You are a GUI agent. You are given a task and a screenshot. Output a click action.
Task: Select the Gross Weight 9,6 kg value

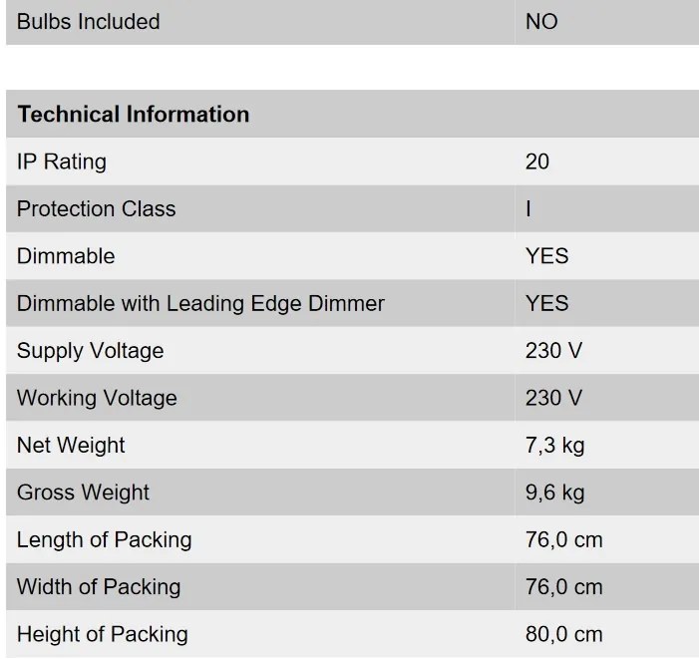point(555,493)
